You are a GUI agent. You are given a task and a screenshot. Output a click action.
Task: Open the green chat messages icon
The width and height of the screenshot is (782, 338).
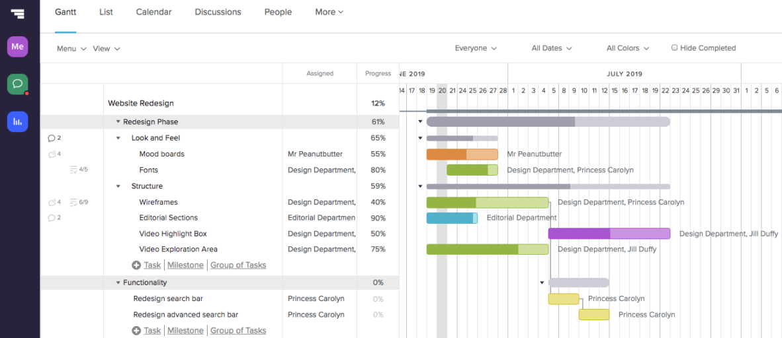tap(18, 84)
